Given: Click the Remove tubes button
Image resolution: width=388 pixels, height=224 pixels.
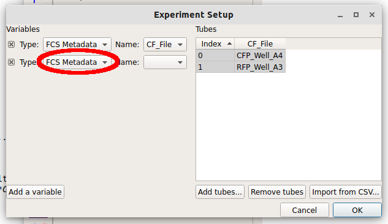Looking at the screenshot, I should [x=277, y=192].
